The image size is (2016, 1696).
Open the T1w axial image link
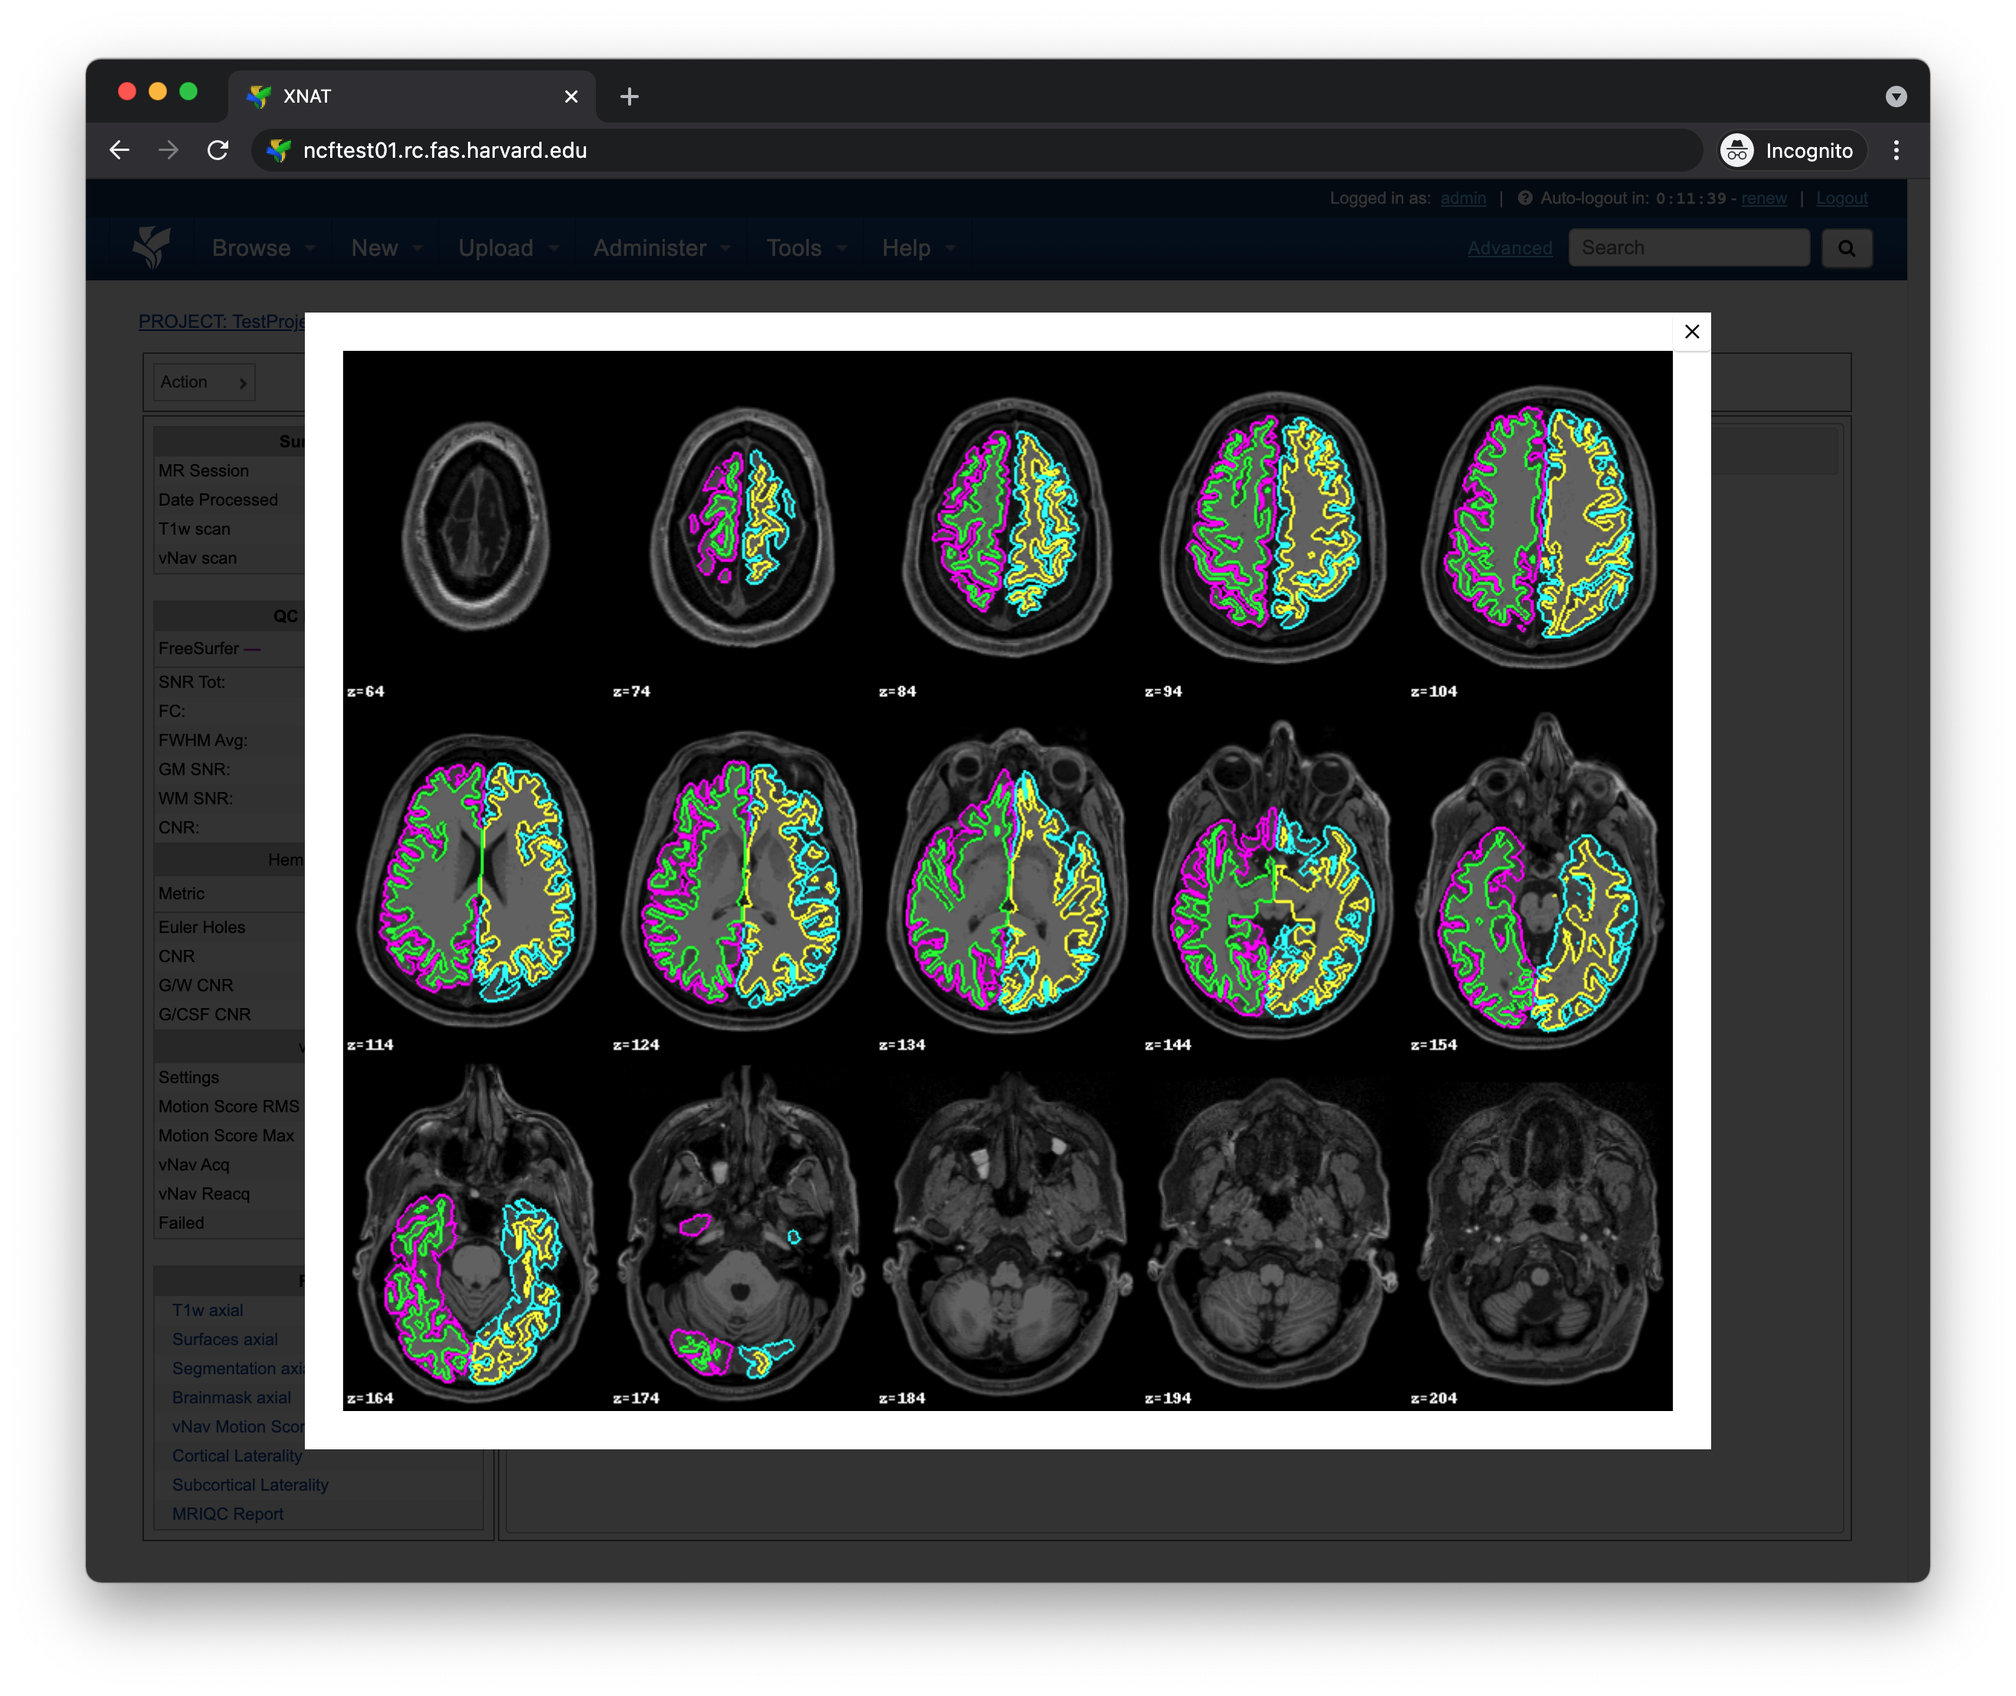(x=208, y=1309)
